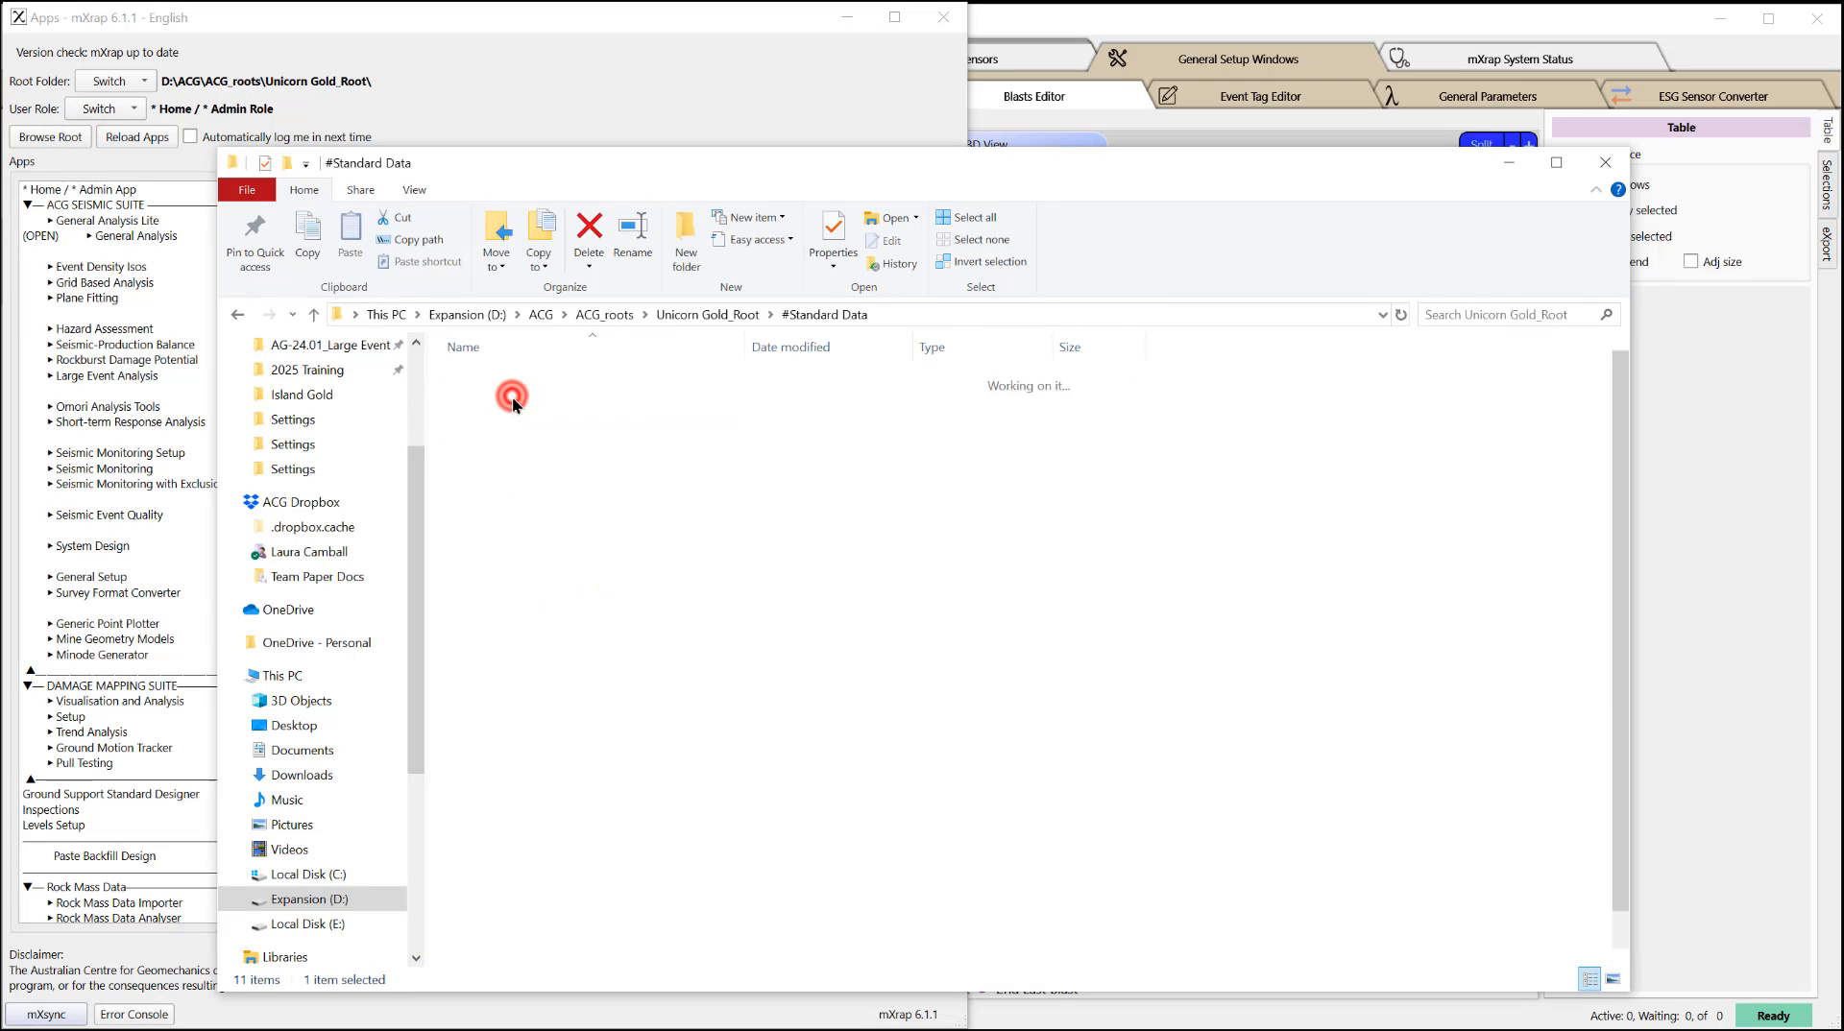Expand the Easy access dropdown

click(x=752, y=239)
